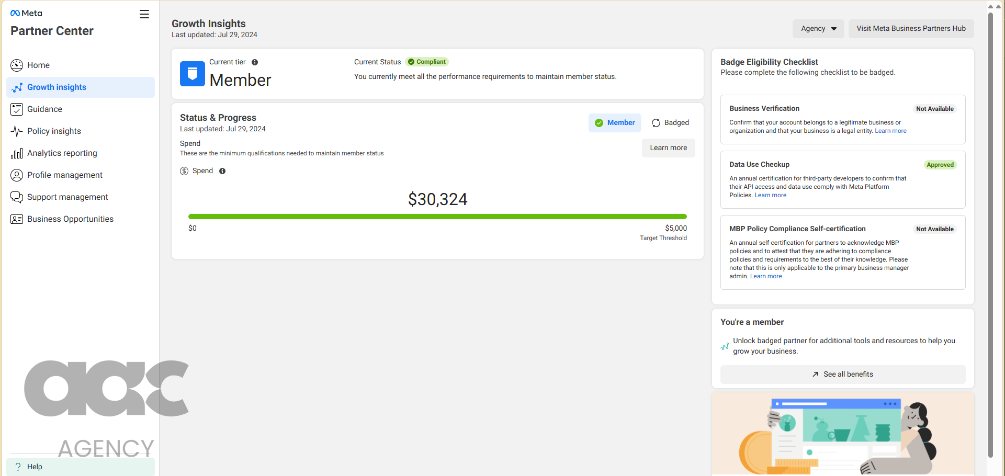The width and height of the screenshot is (1005, 476).
Task: Click the $30,324 spend amount
Action: point(438,199)
